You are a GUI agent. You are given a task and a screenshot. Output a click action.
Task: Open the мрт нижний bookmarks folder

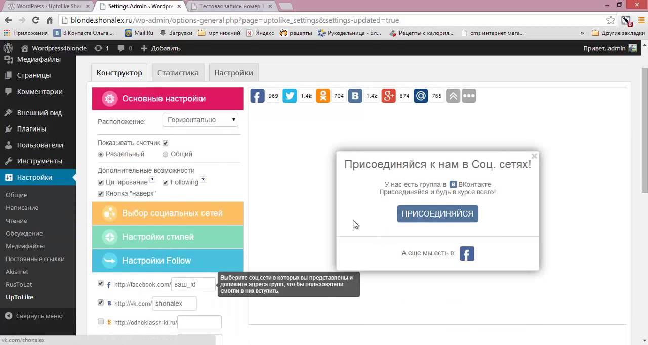(219, 33)
